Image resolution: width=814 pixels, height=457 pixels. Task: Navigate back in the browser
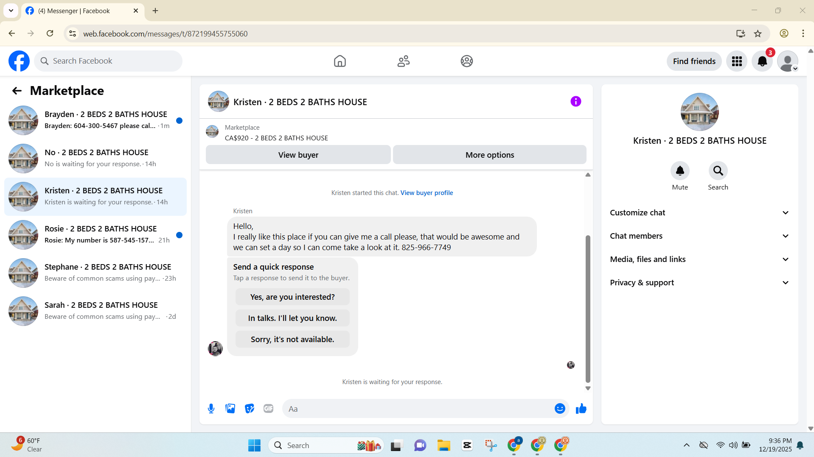[12, 33]
